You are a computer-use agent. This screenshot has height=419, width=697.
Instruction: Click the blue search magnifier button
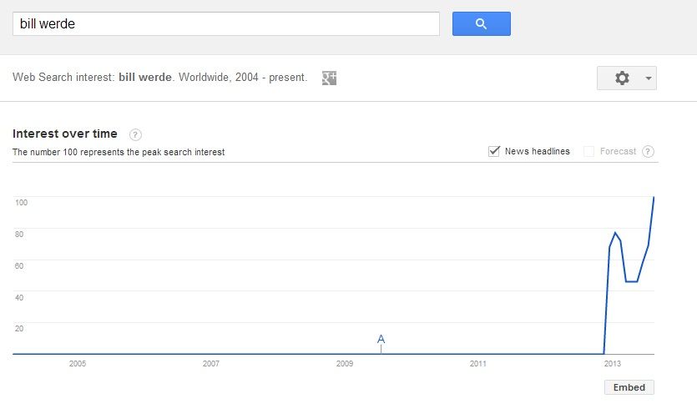[x=482, y=23]
